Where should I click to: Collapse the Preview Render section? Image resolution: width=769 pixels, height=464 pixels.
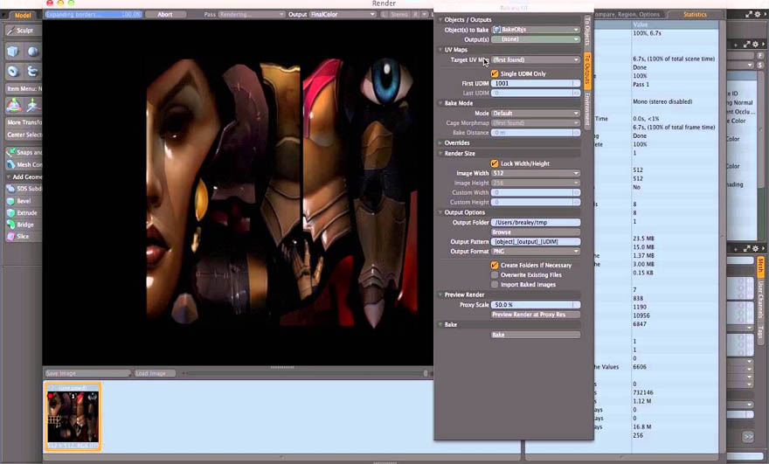pyautogui.click(x=440, y=294)
